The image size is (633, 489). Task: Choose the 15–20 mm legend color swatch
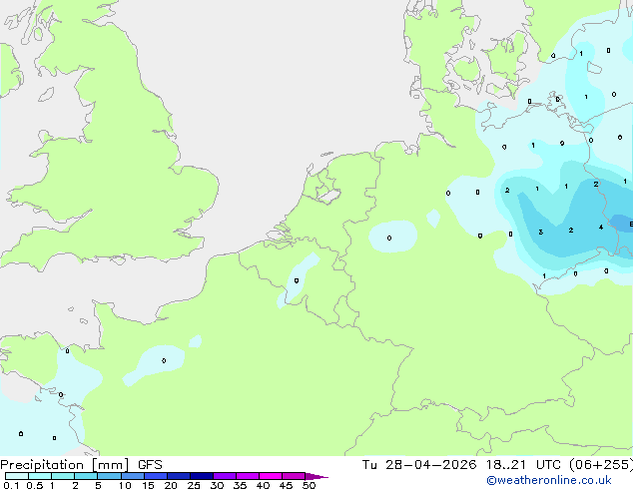tap(156, 476)
